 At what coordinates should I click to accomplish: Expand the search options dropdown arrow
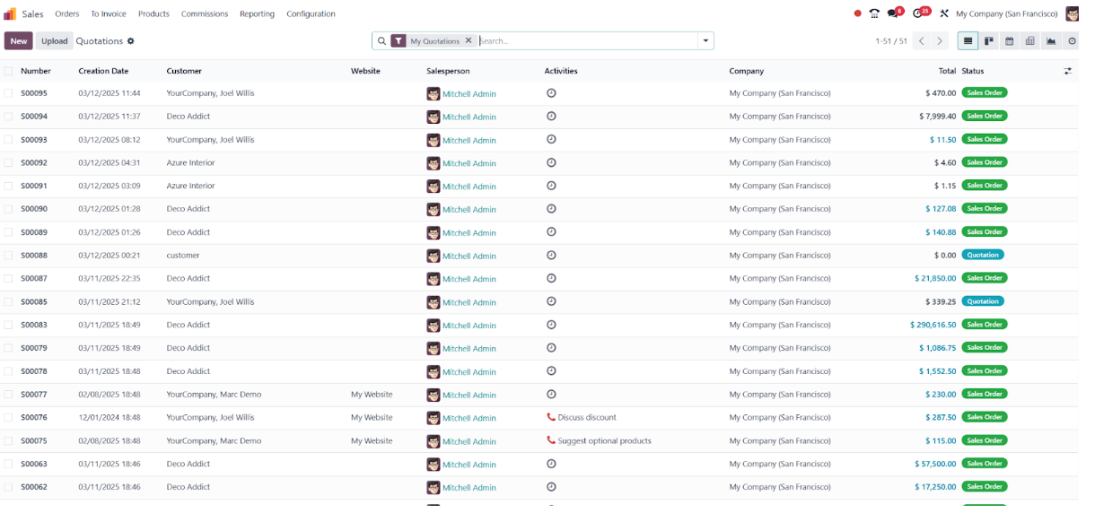(706, 41)
